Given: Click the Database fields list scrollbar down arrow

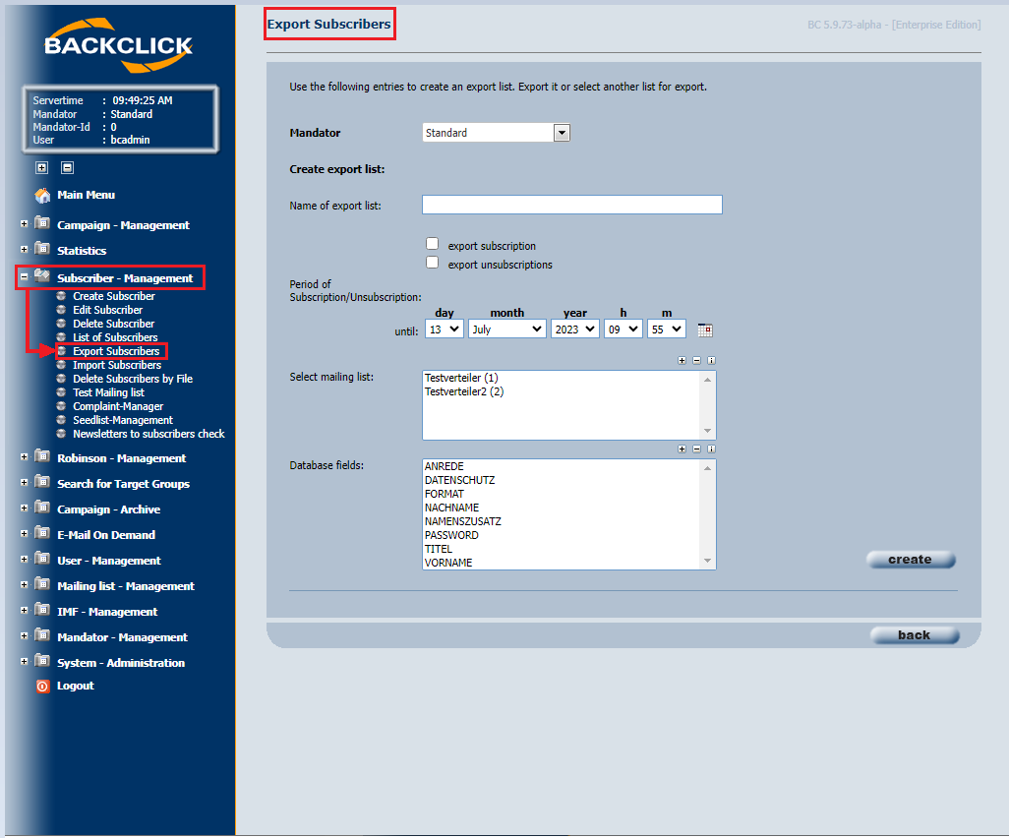Looking at the screenshot, I should (707, 561).
